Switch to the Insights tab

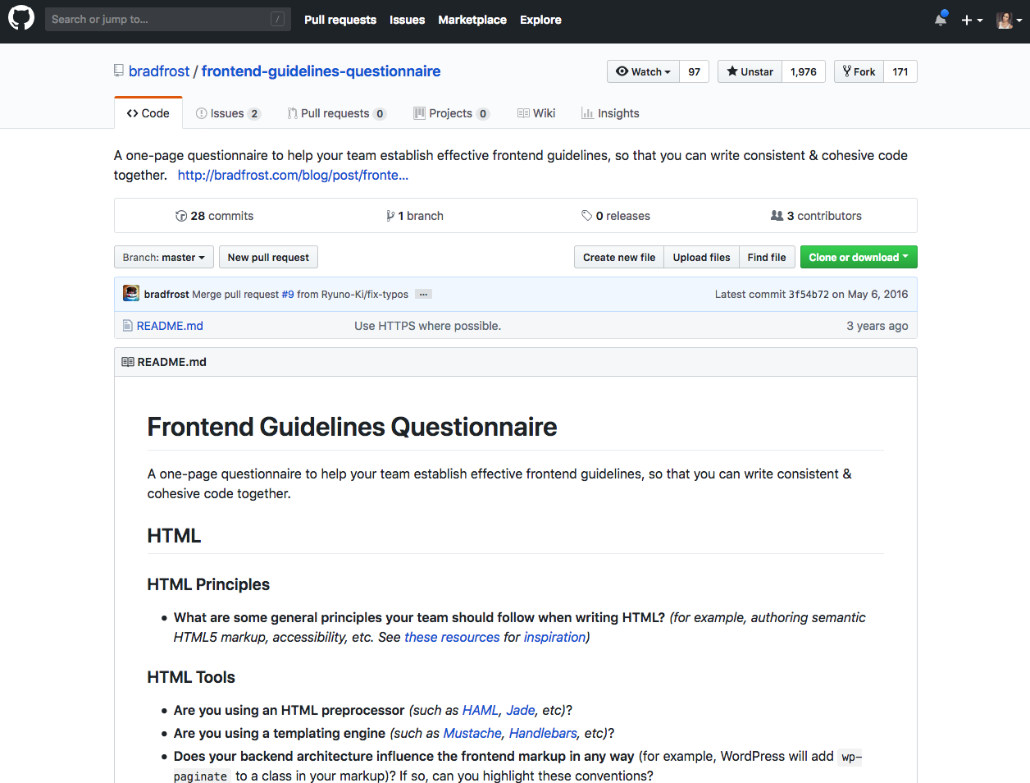point(610,113)
